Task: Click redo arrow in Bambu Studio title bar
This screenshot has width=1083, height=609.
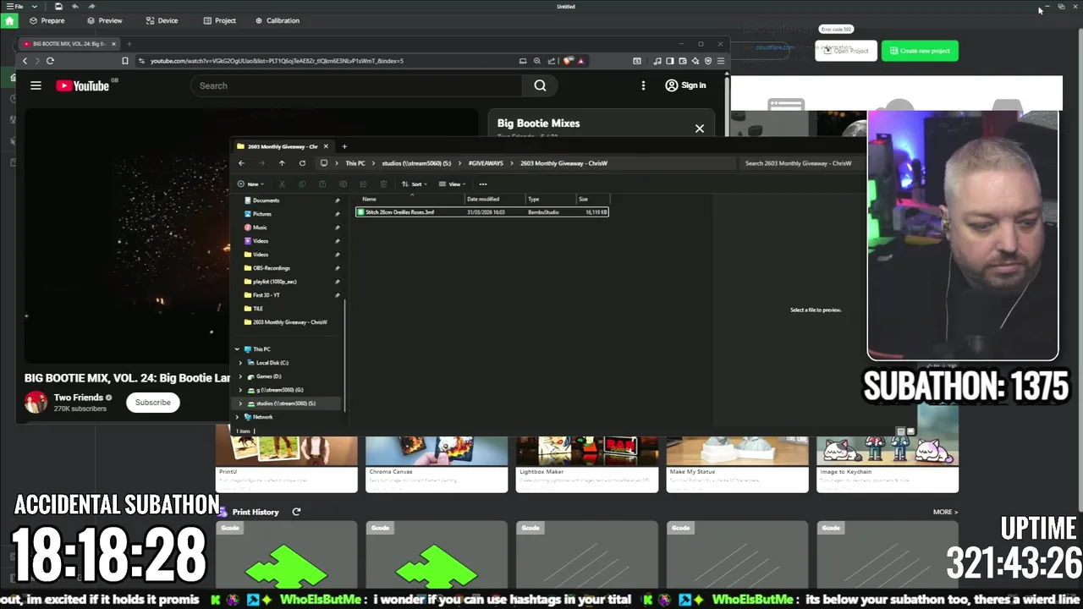Action: [91, 6]
